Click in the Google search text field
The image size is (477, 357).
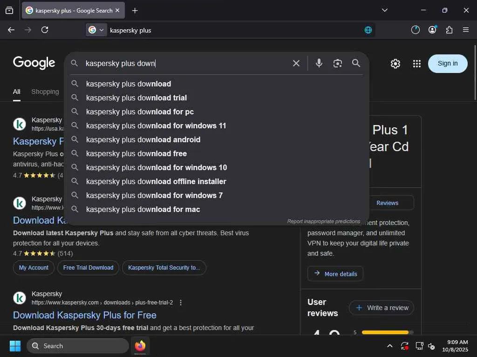(x=185, y=63)
